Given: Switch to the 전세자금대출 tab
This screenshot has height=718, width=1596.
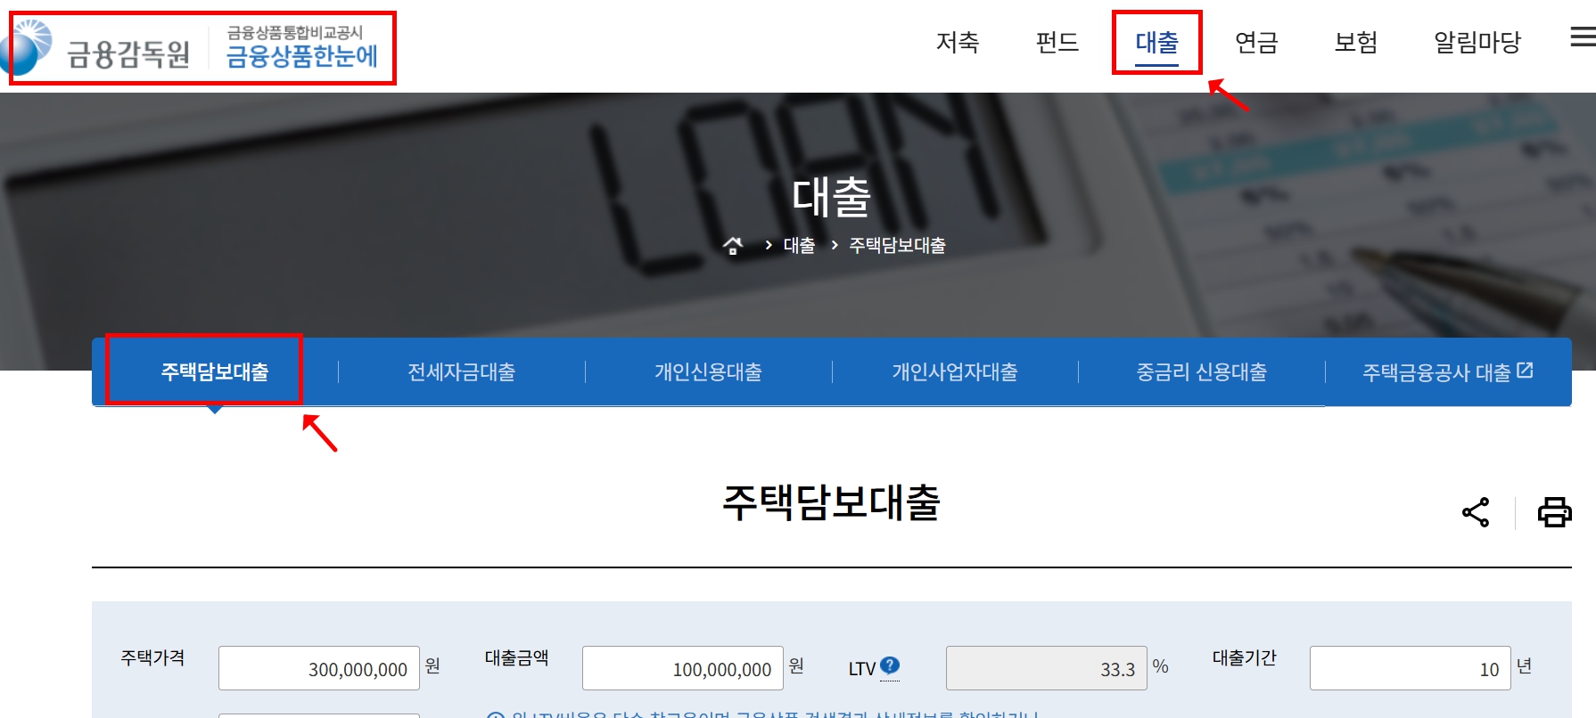Looking at the screenshot, I should [x=462, y=371].
